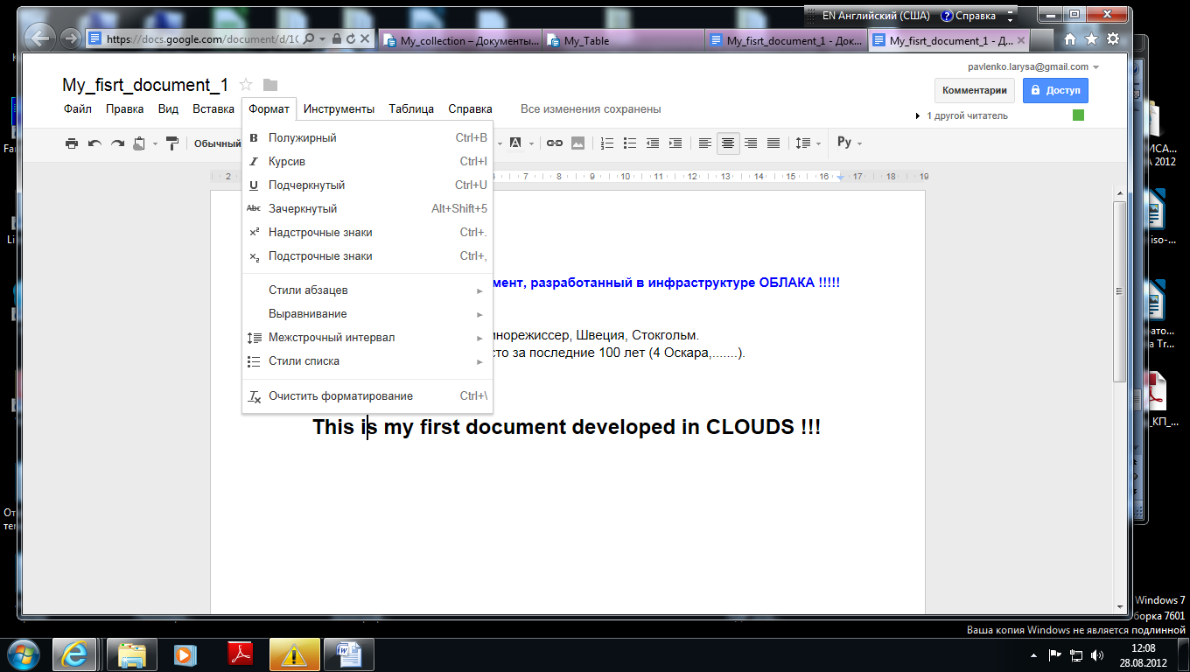The image size is (1190, 672).
Task: Choose Курсив in the Формат menu
Action: pyautogui.click(x=367, y=162)
